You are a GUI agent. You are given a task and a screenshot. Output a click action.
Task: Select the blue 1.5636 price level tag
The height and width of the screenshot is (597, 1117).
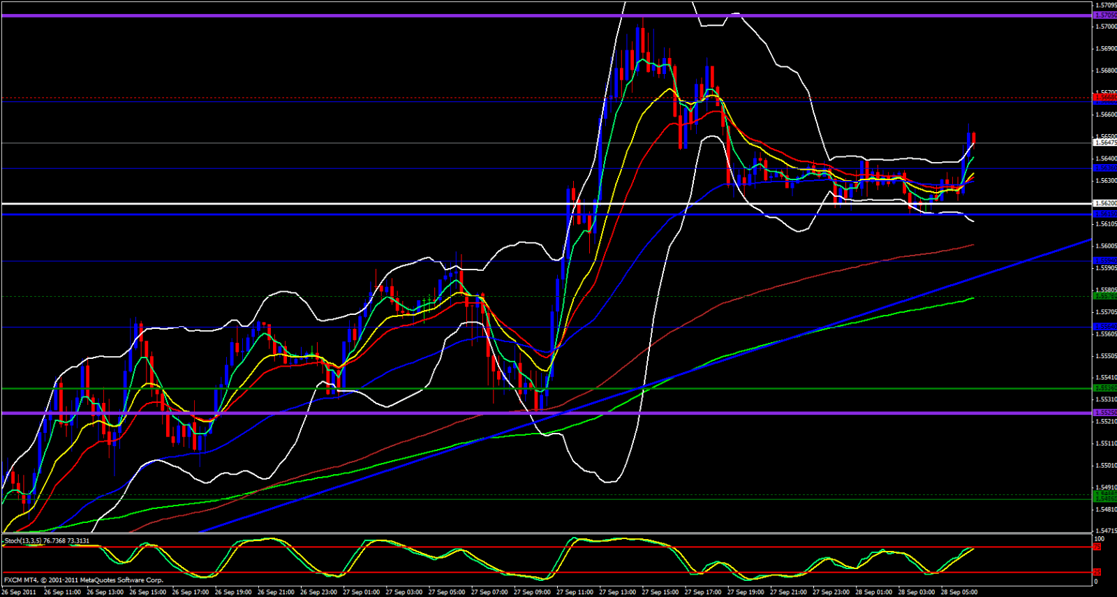coord(1104,168)
